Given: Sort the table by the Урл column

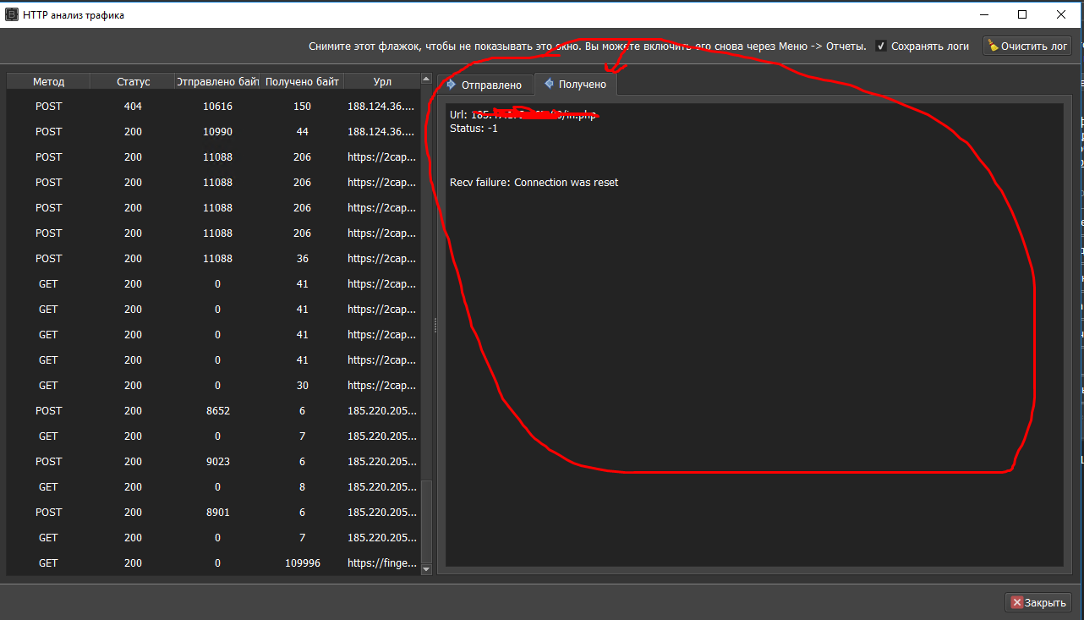Looking at the screenshot, I should 380,81.
